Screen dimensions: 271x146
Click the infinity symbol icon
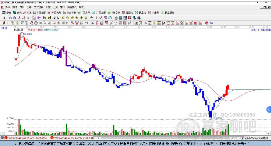211,23
